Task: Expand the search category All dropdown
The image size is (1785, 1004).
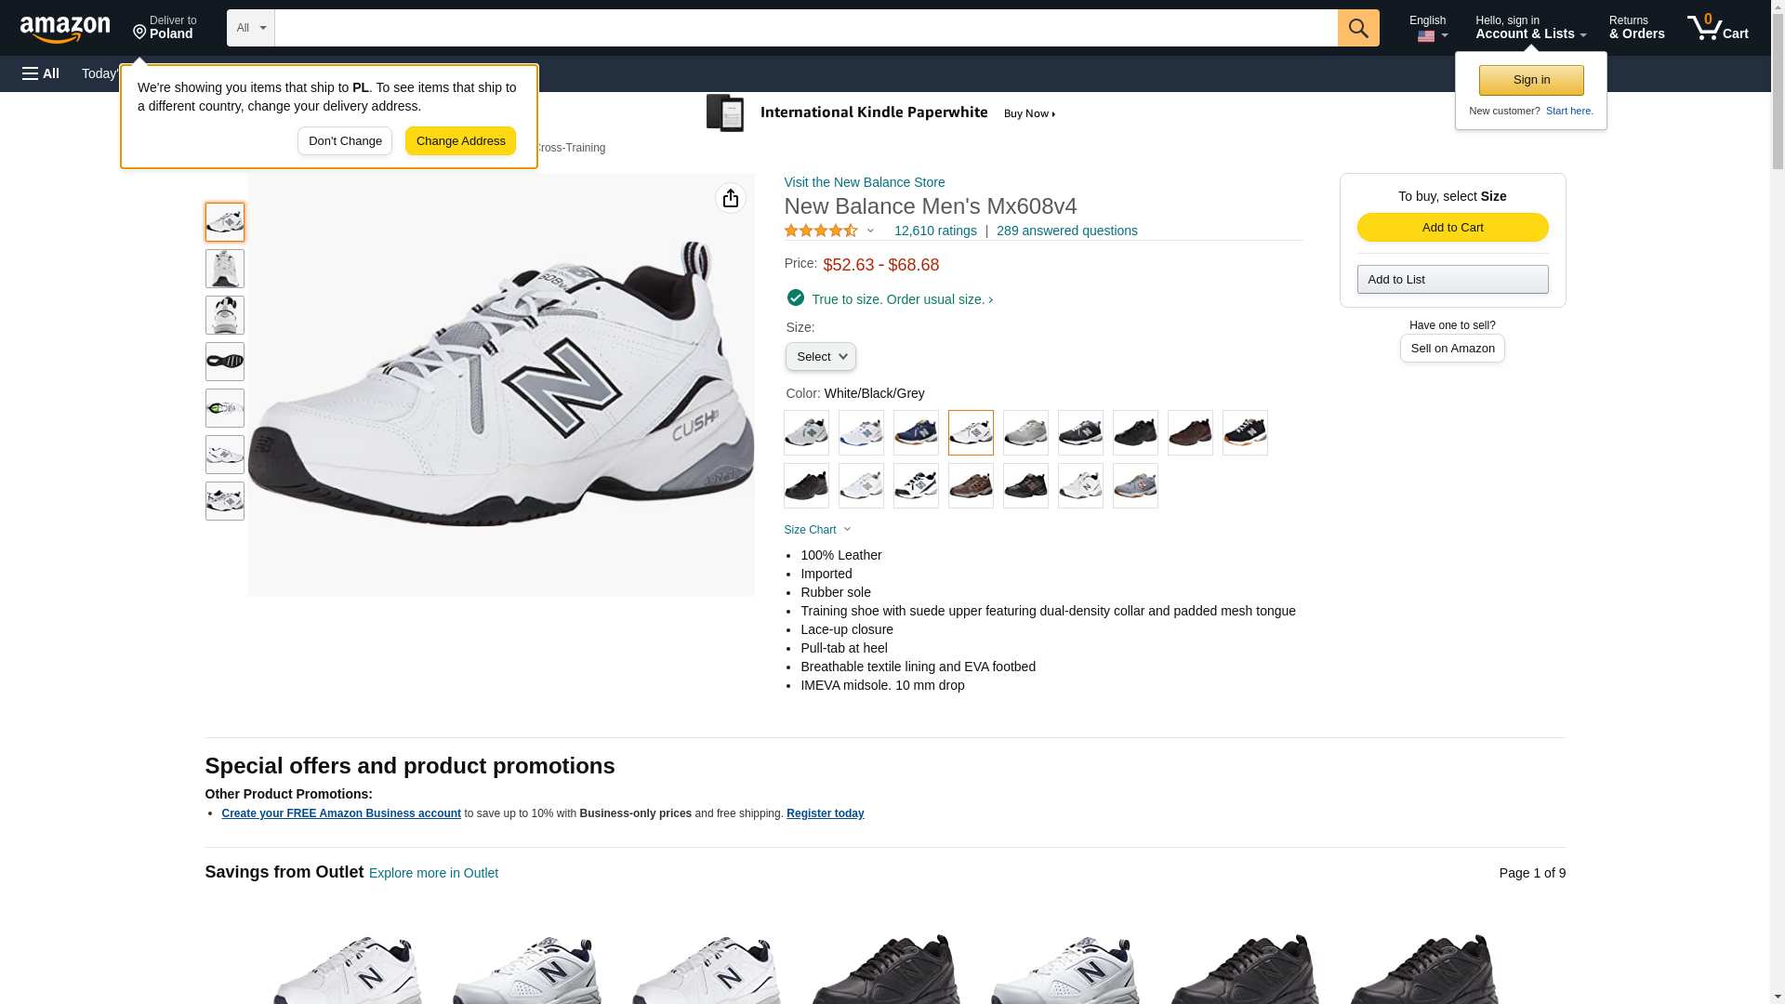Action: [x=250, y=28]
